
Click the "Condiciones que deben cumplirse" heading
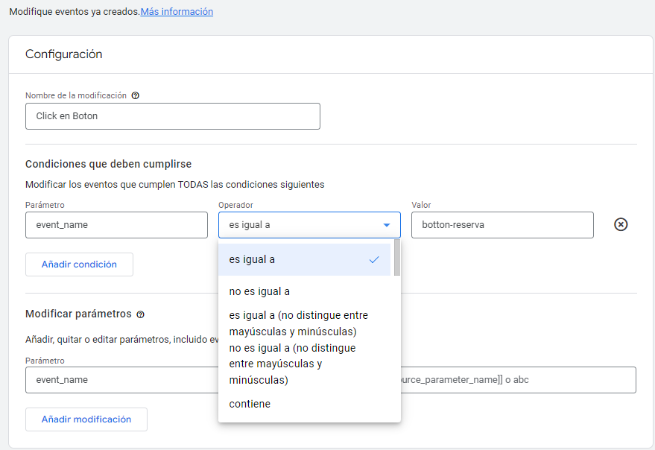(x=109, y=164)
